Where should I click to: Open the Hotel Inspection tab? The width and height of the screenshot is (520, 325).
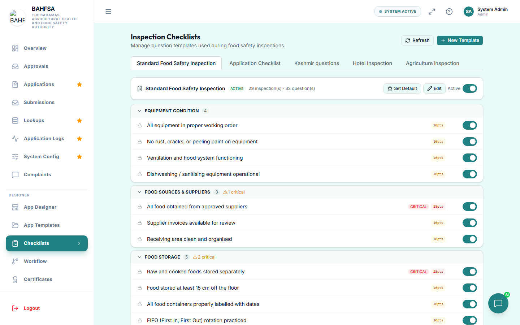click(372, 63)
